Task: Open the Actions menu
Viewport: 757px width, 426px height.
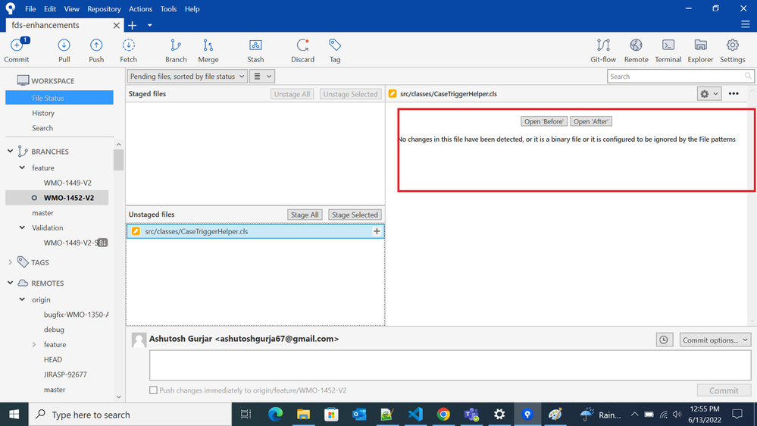Action: click(x=140, y=8)
